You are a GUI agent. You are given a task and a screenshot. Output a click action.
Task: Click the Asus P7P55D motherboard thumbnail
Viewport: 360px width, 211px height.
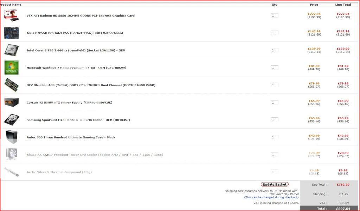point(11,33)
